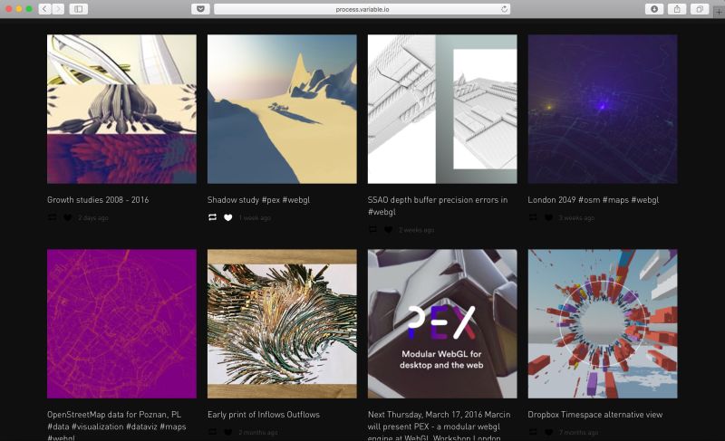The width and height of the screenshot is (725, 441).
Task: Click the '3 weeks ago' timestamp
Action: [x=576, y=217]
